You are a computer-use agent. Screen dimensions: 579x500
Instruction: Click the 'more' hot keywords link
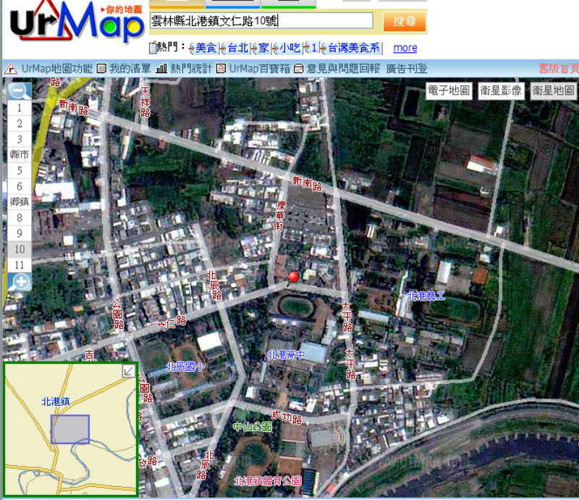click(x=405, y=48)
